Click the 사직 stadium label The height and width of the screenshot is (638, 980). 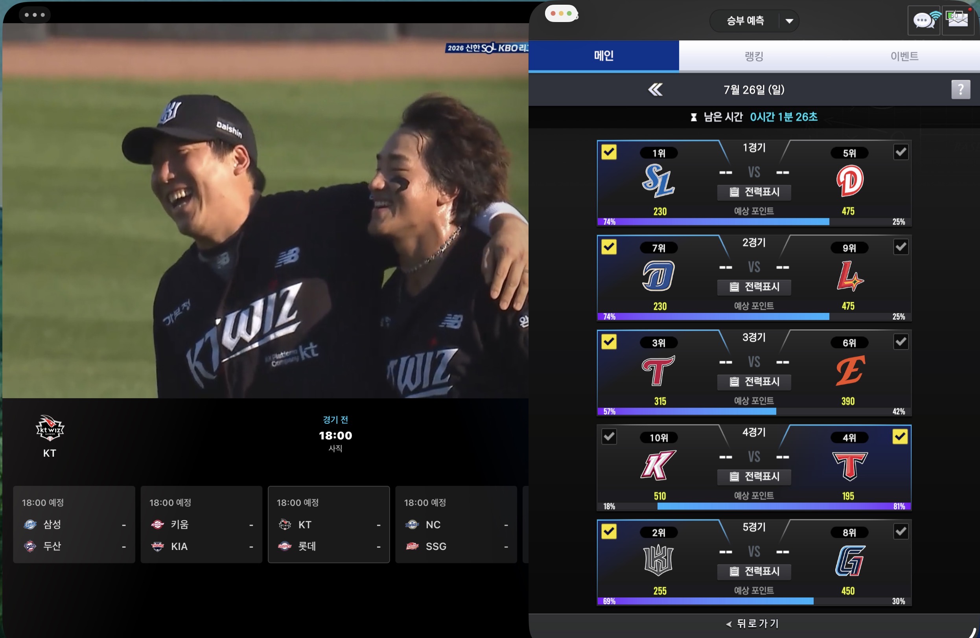click(x=335, y=448)
